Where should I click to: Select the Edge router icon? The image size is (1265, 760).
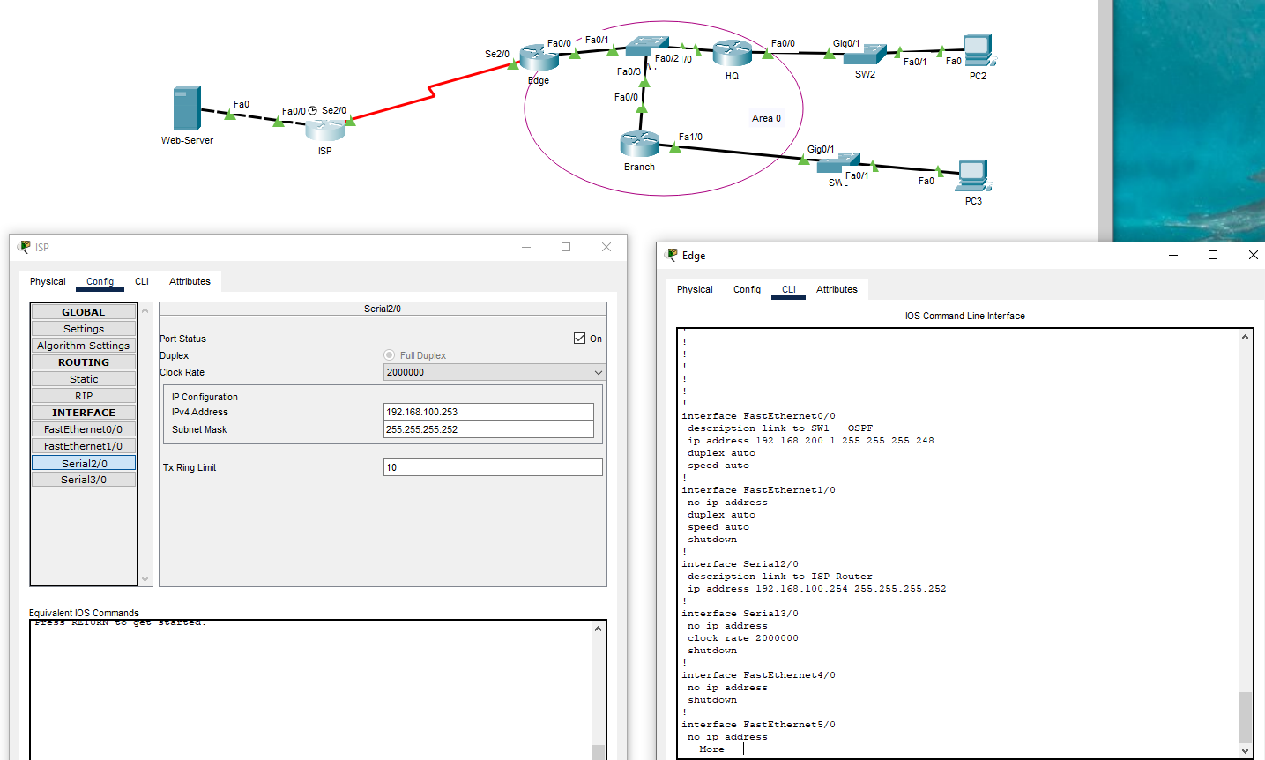point(539,58)
